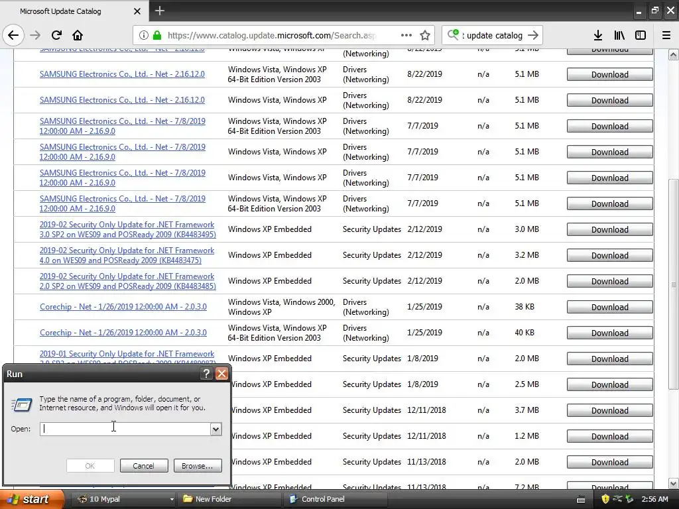Screen dimensions: 679x509
Task: Open KB4483485 .NET 2.0 SP2 update link
Action: coord(128,281)
